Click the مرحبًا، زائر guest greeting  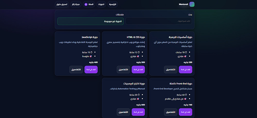76,4
